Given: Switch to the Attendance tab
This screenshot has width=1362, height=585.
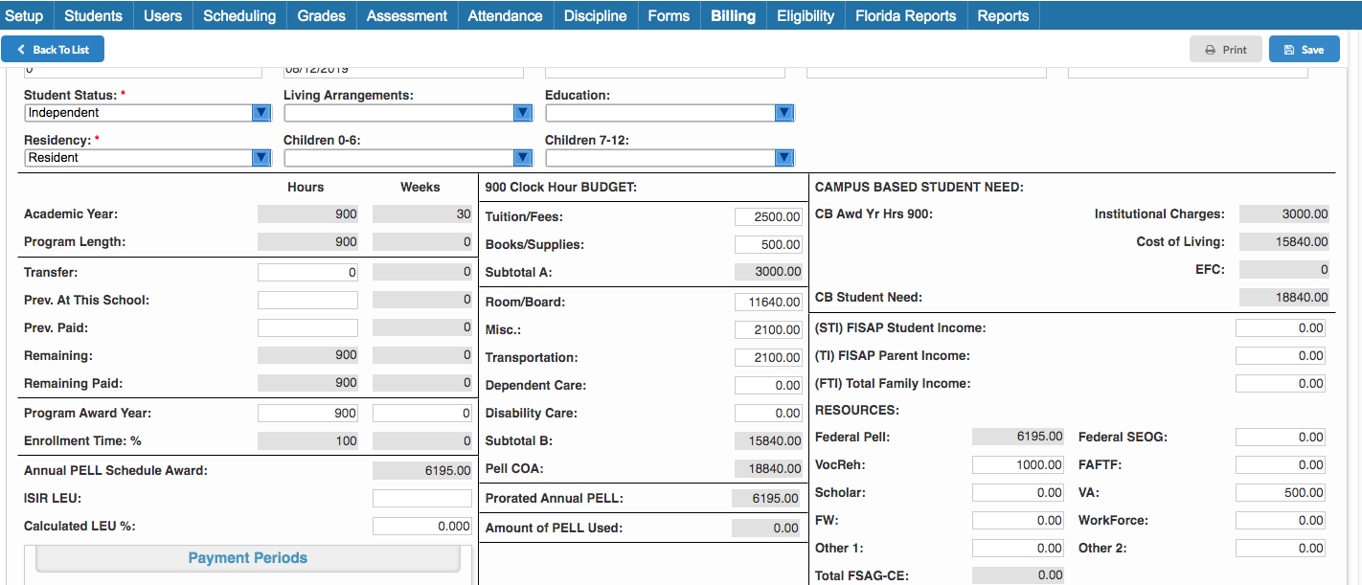Looking at the screenshot, I should point(505,14).
